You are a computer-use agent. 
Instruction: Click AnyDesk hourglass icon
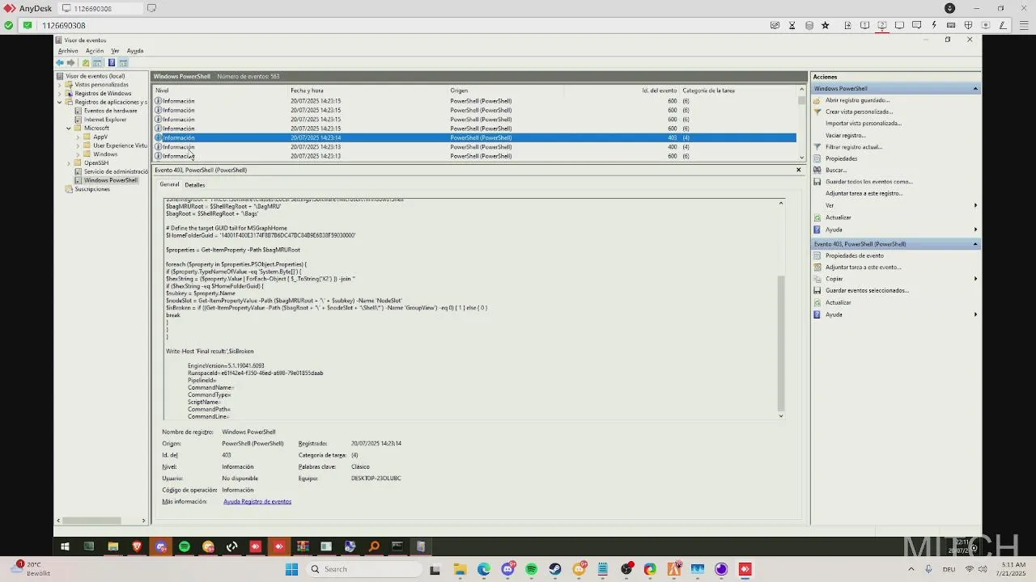click(792, 25)
